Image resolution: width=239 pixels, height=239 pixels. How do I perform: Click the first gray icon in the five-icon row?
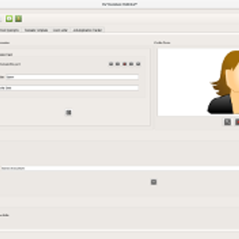tap(111, 64)
